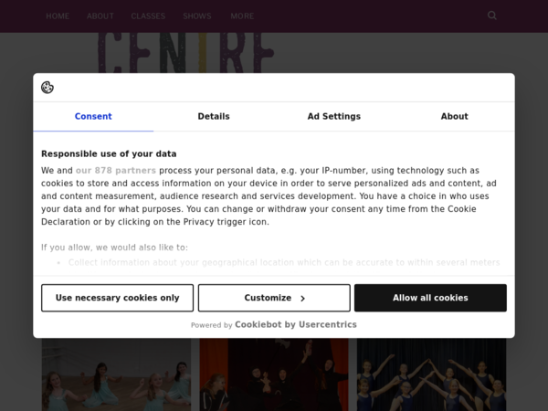Select the About tab
This screenshot has width=548, height=411.
coord(454,117)
